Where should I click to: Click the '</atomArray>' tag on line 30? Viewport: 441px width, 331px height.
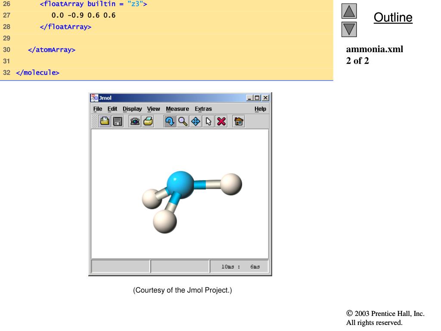tap(52, 50)
